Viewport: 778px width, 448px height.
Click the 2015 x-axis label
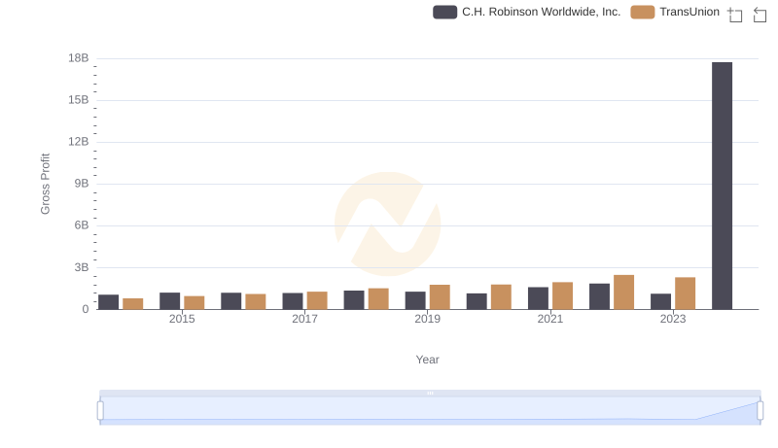click(182, 319)
